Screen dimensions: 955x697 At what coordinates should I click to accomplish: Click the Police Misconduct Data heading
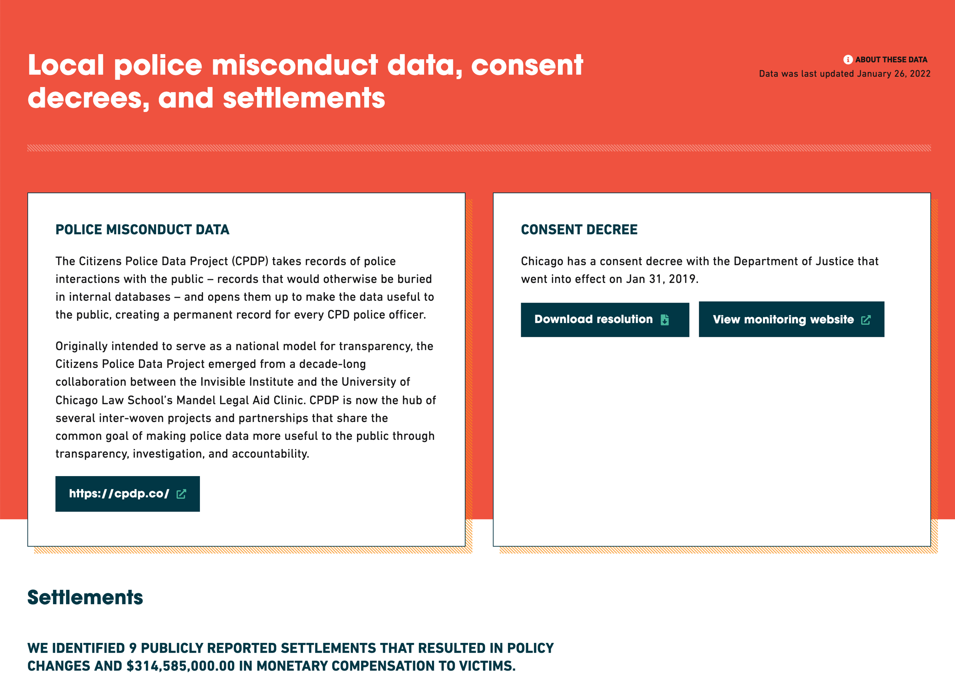(x=143, y=229)
